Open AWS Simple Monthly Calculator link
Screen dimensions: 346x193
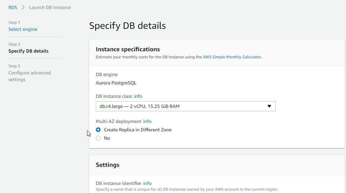tap(232, 57)
